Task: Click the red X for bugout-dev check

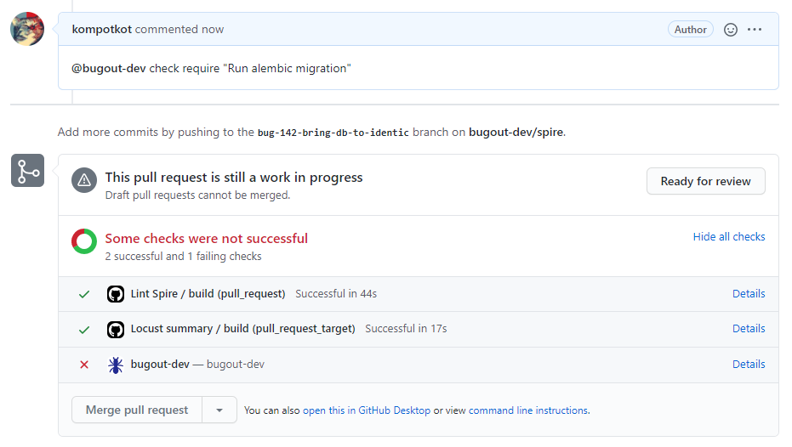Action: (84, 365)
